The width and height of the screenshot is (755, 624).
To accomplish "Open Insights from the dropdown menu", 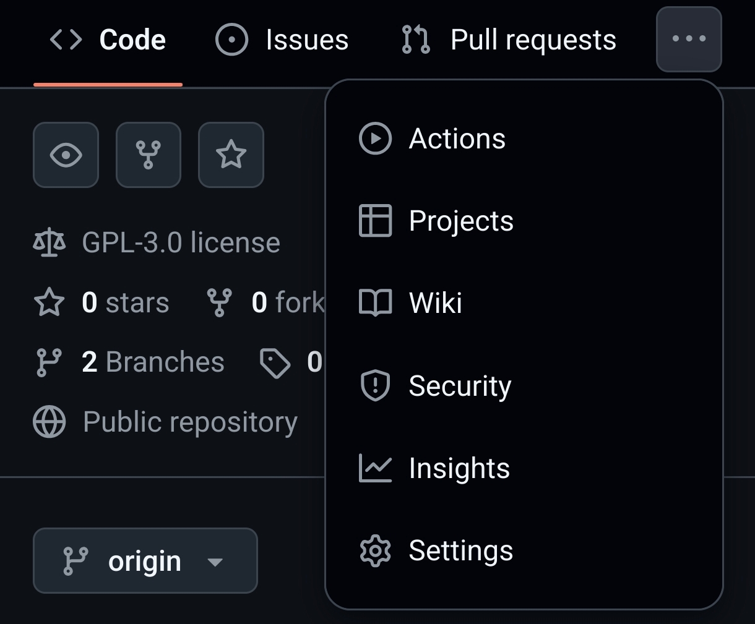I will pyautogui.click(x=459, y=468).
